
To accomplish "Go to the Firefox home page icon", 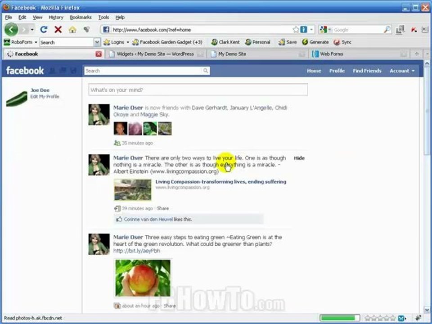I will pos(72,30).
